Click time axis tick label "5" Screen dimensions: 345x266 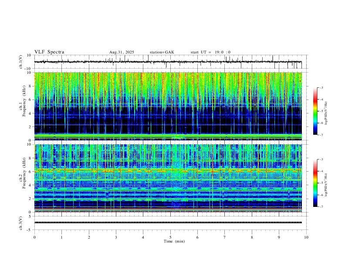click(170, 237)
